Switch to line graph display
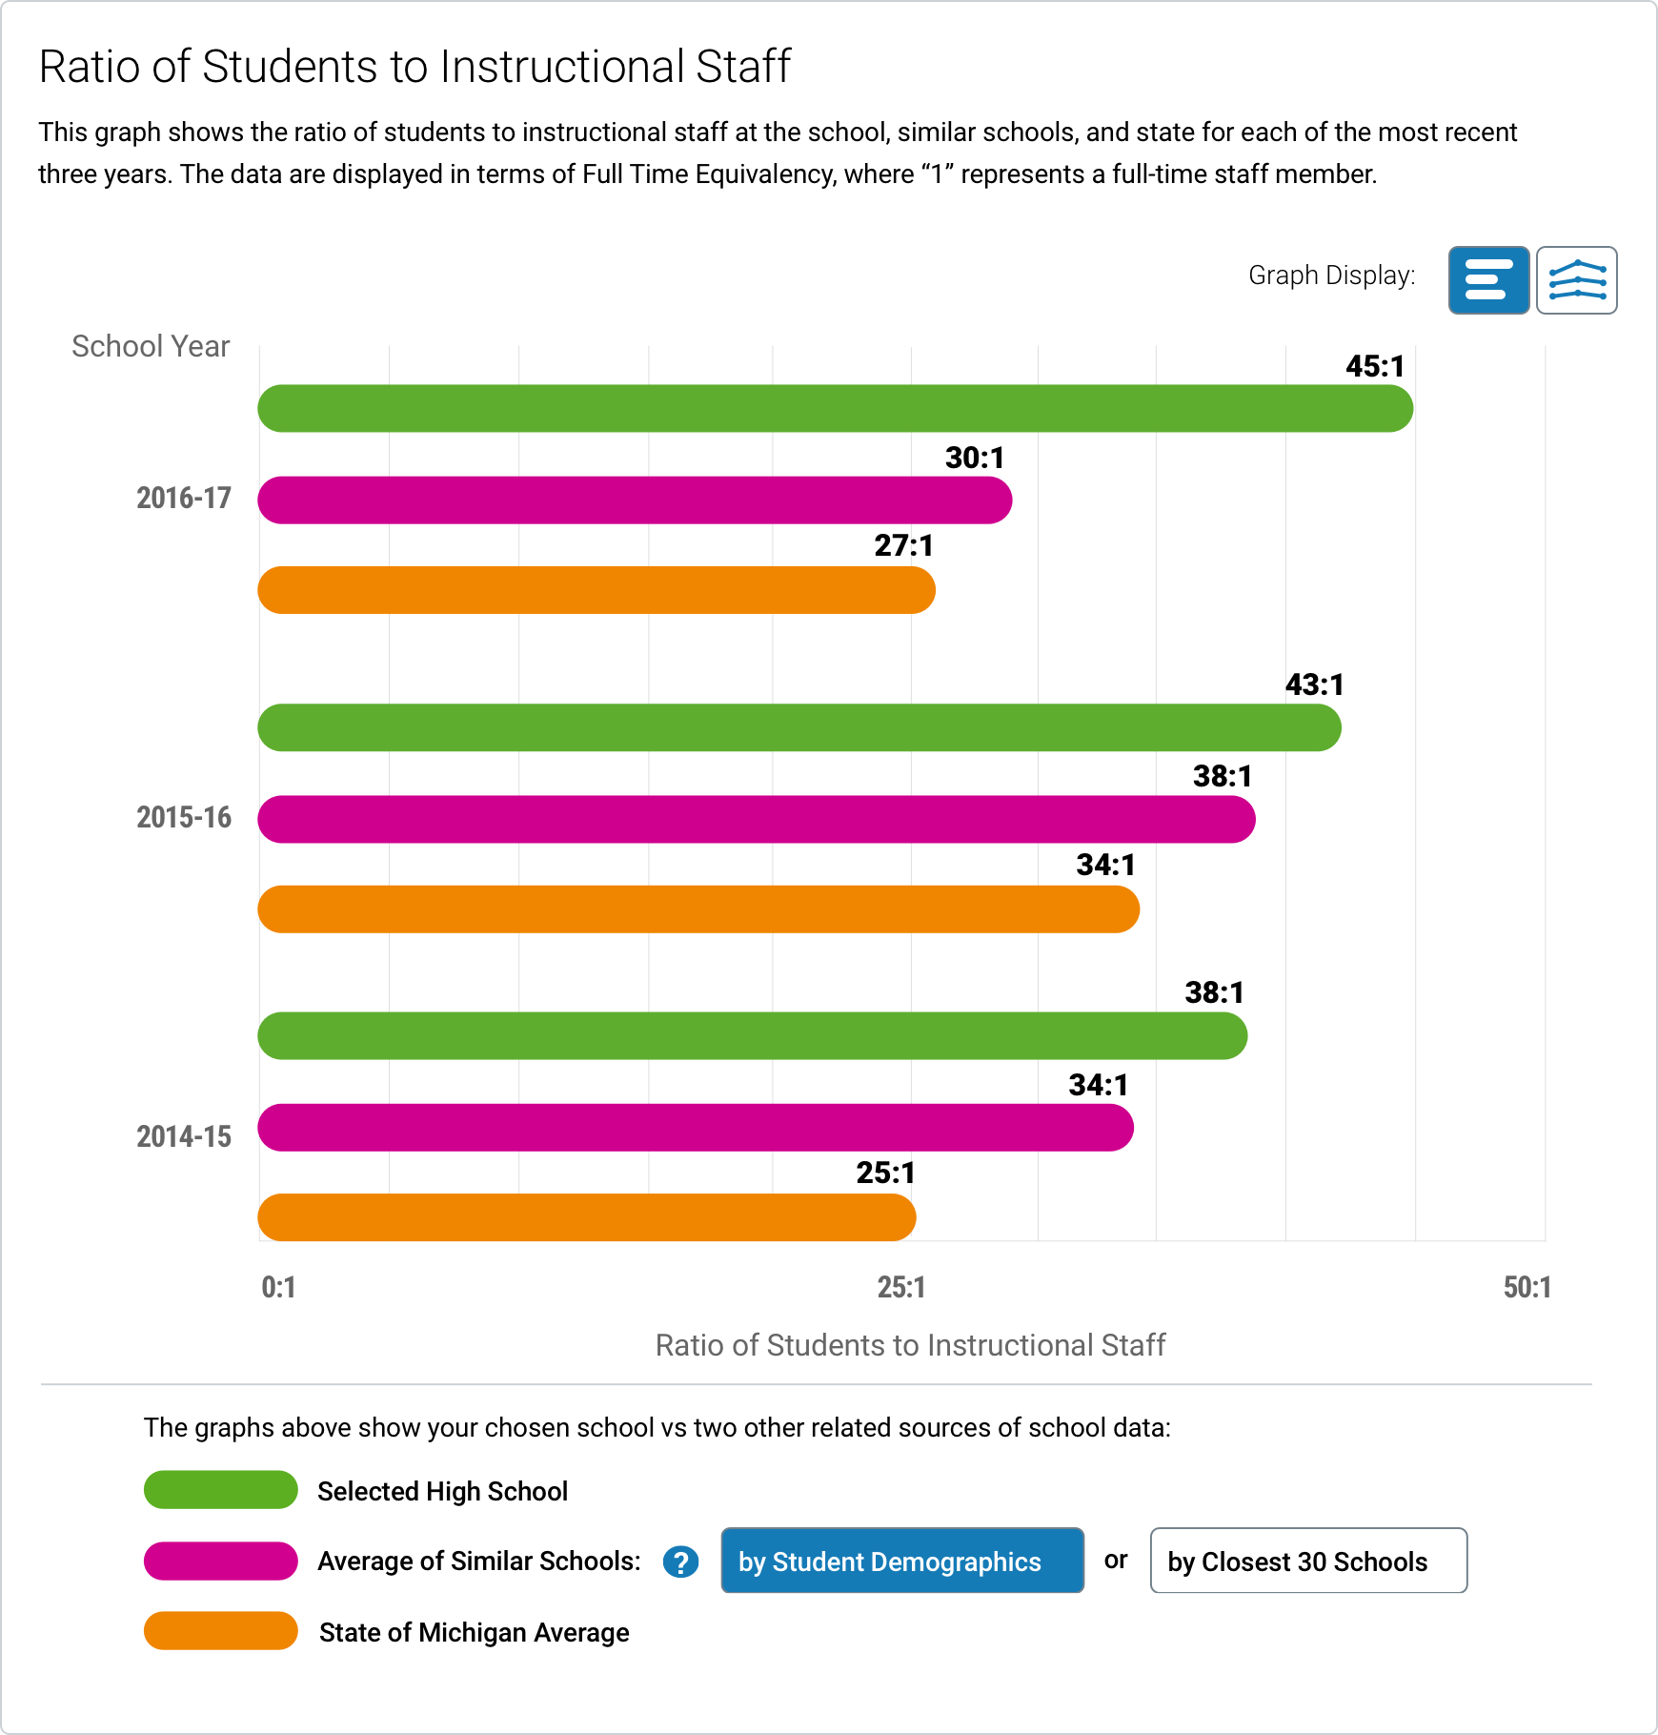This screenshot has width=1658, height=1735. click(x=1577, y=280)
